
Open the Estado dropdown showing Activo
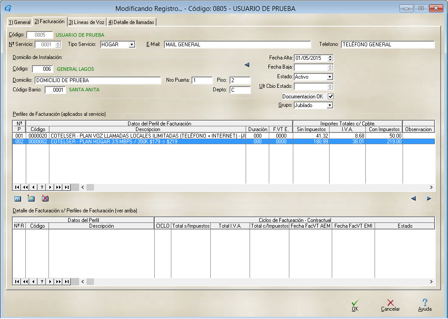[330, 77]
